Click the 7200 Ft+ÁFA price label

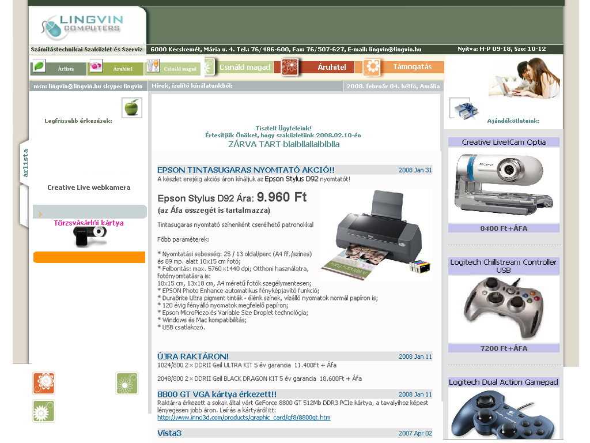click(504, 348)
